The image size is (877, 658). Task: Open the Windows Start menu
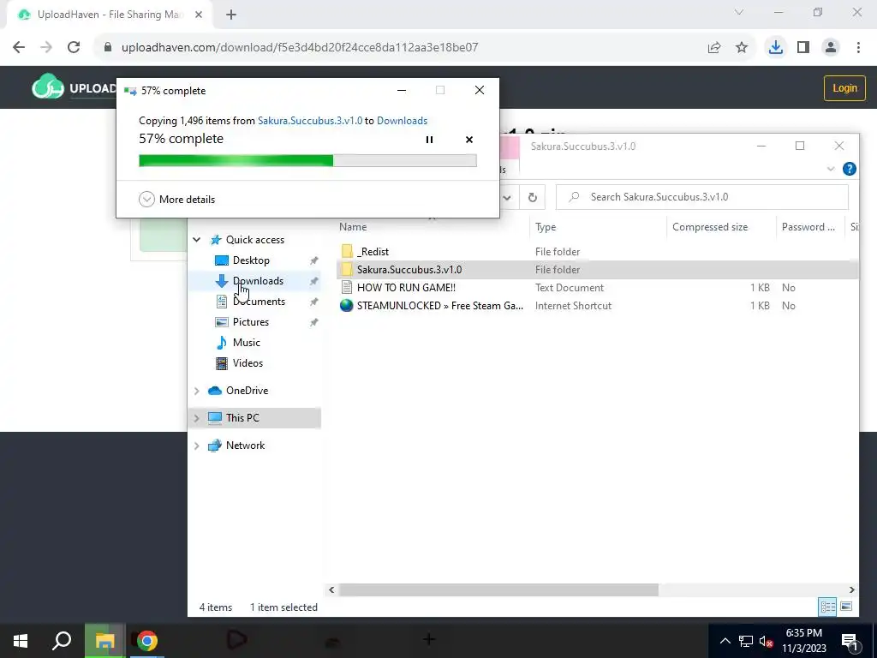pos(21,641)
